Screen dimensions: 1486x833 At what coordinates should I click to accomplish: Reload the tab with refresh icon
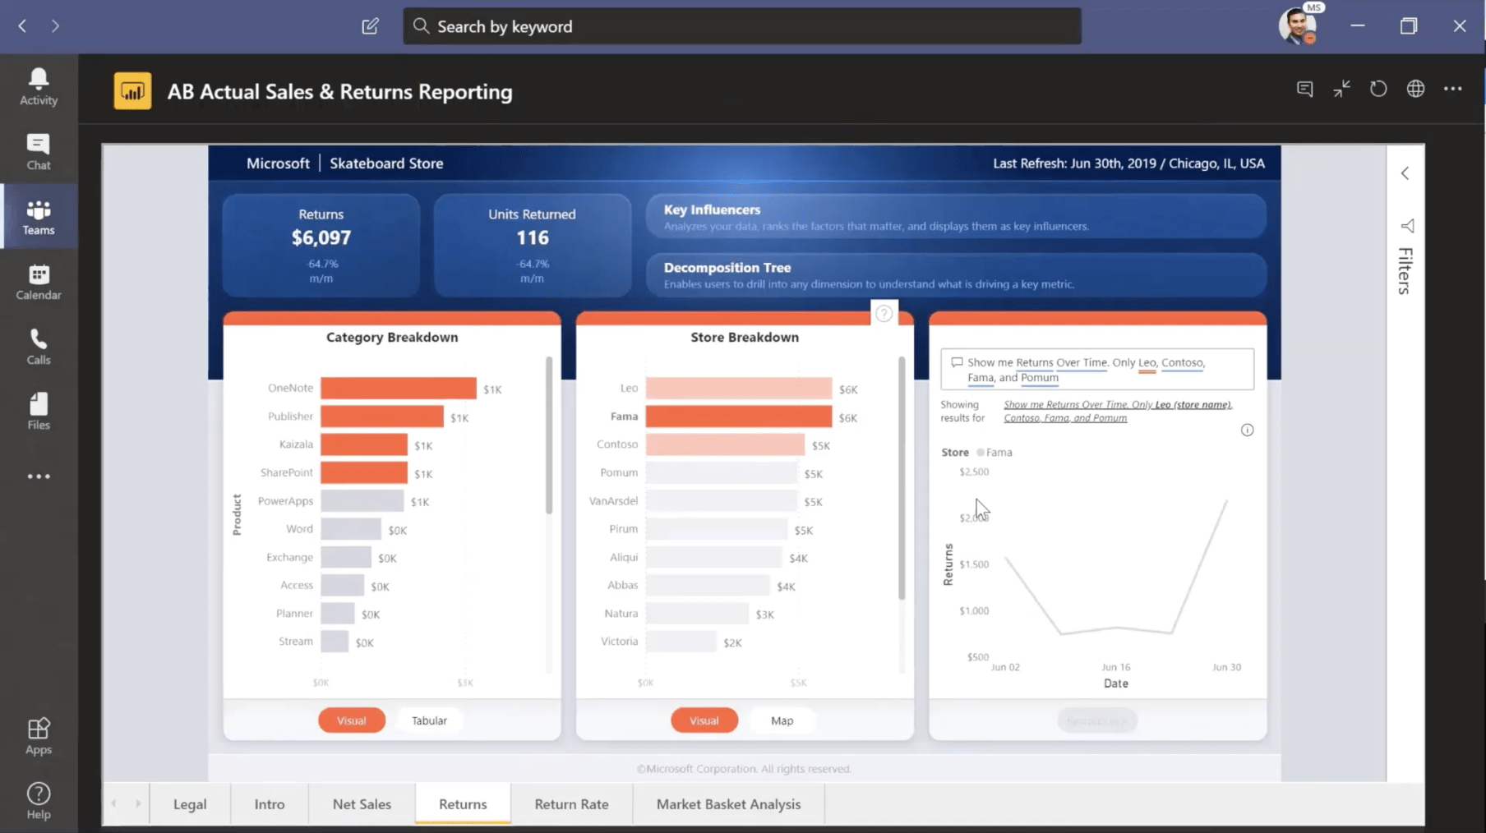(x=1378, y=89)
